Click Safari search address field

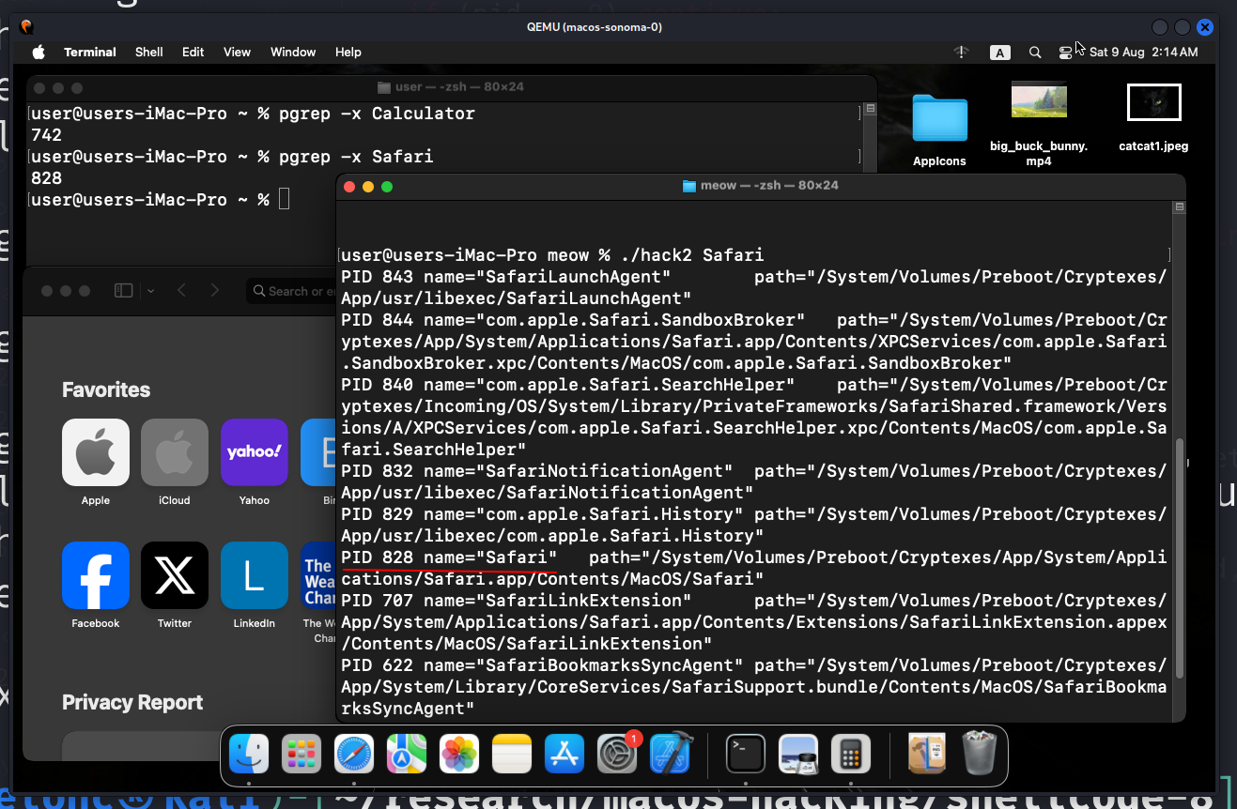[x=291, y=291]
